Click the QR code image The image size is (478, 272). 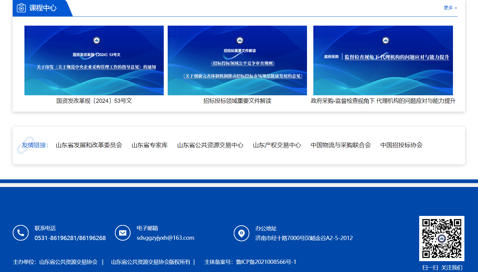click(x=442, y=238)
